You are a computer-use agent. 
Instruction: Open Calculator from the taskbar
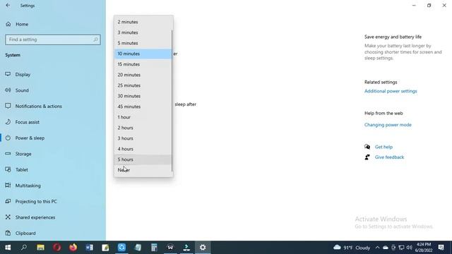coord(154,248)
